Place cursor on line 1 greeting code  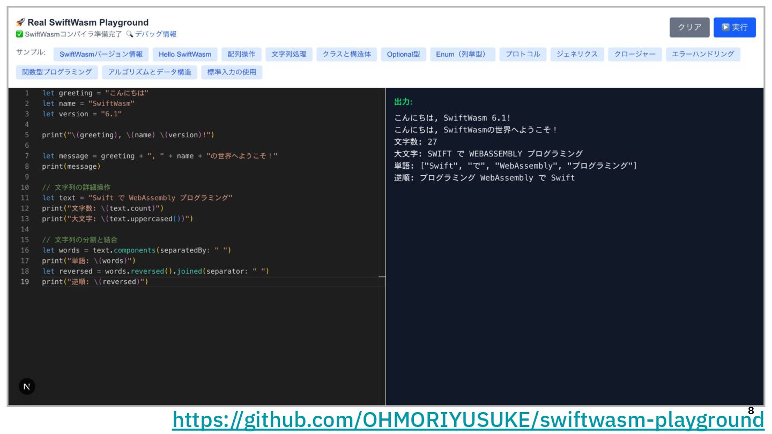(95, 93)
